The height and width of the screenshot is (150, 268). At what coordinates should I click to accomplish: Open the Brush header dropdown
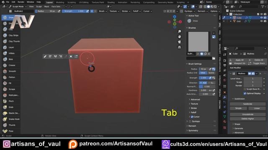(x=103, y=11)
